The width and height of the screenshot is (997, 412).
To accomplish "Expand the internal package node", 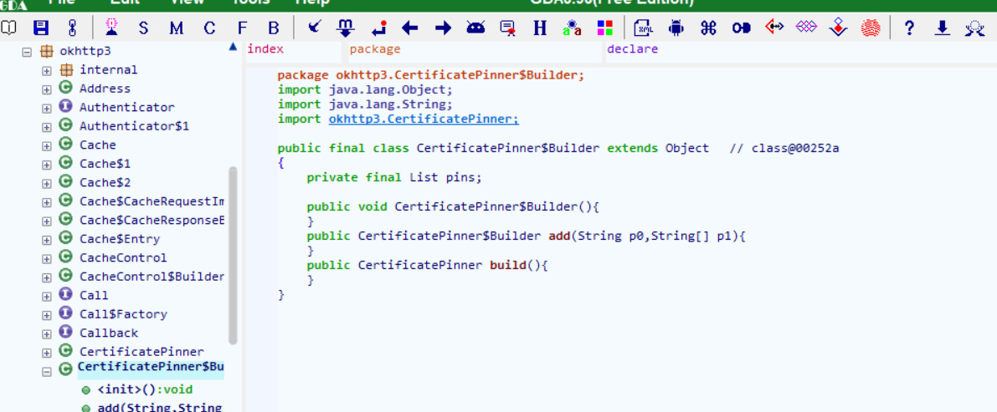I will pyautogui.click(x=46, y=70).
